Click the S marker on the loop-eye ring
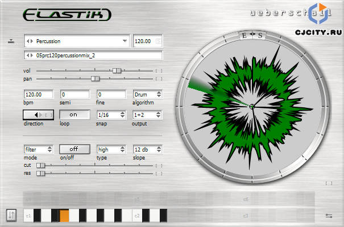 260,35
